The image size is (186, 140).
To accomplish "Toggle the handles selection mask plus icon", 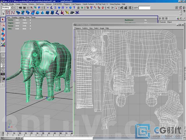I will (48, 8).
